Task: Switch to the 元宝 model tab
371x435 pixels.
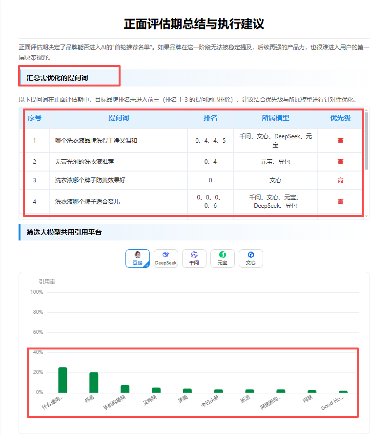Action: (x=222, y=259)
